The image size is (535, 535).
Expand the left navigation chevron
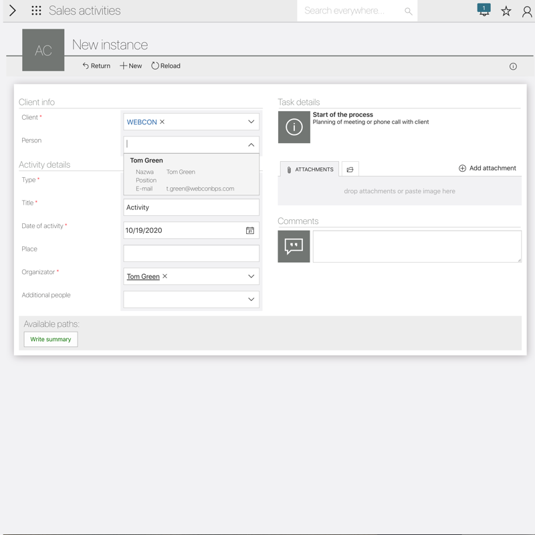(x=12, y=11)
